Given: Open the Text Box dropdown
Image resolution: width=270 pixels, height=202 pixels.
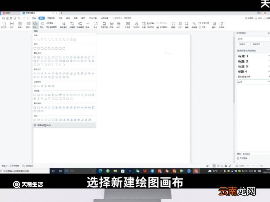Looking at the screenshot, I should coord(128,25).
